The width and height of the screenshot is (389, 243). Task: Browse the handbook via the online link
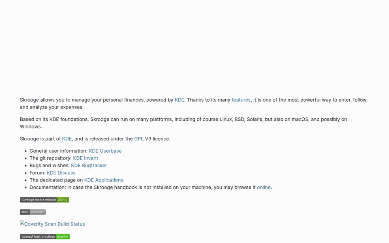(264, 188)
